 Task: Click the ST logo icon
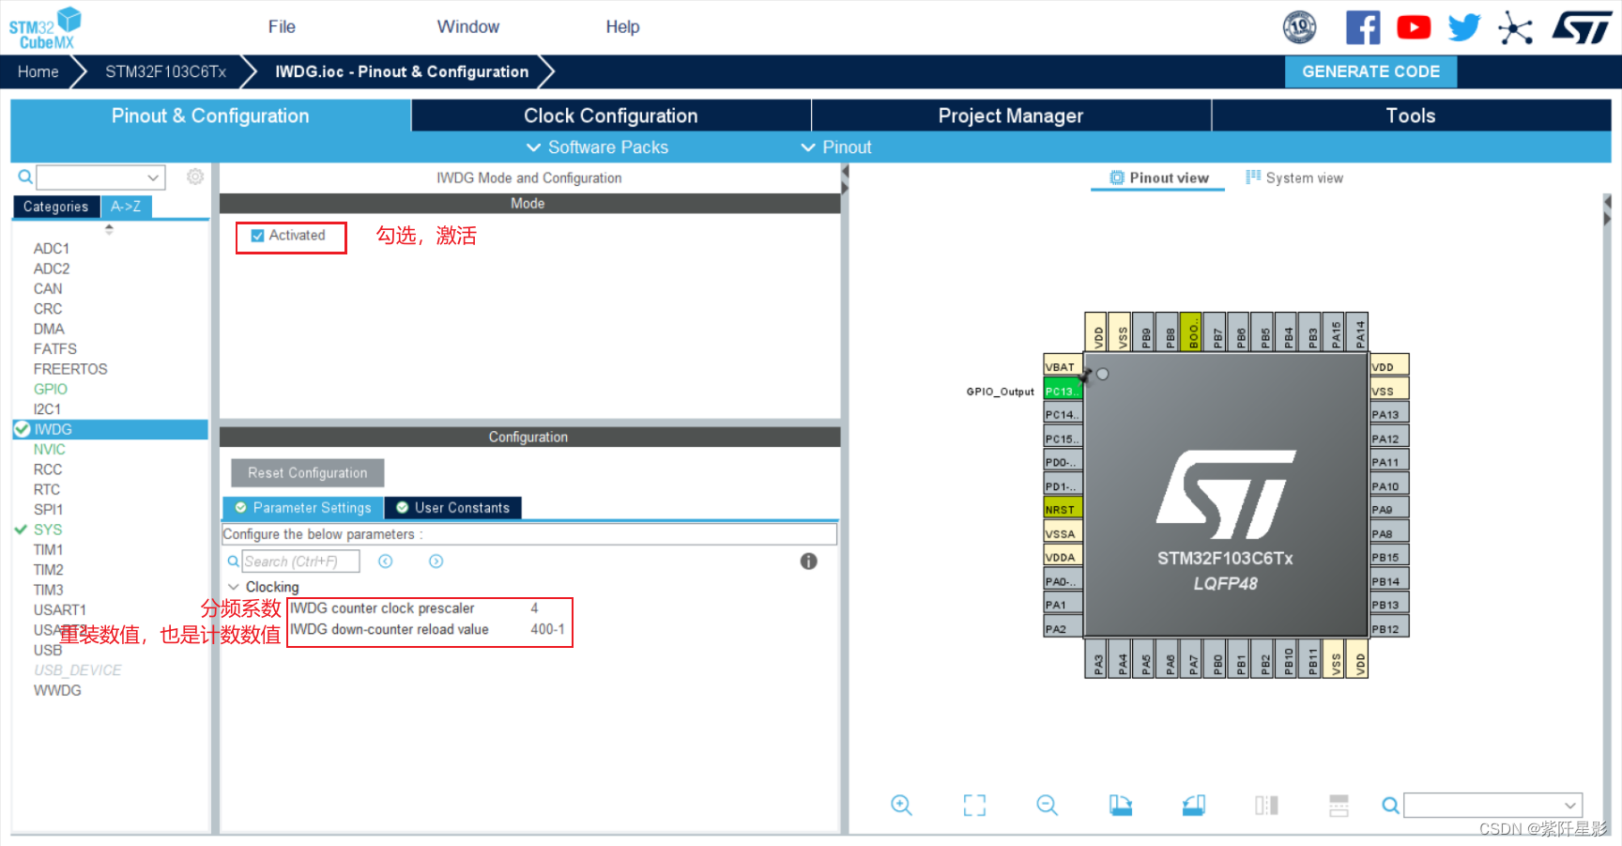click(x=1582, y=27)
